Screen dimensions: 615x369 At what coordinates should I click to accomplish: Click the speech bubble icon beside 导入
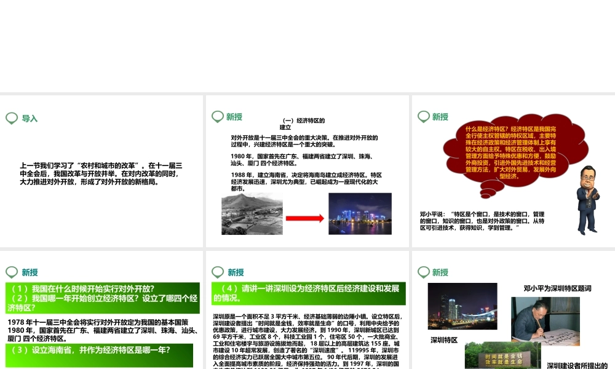(12, 118)
